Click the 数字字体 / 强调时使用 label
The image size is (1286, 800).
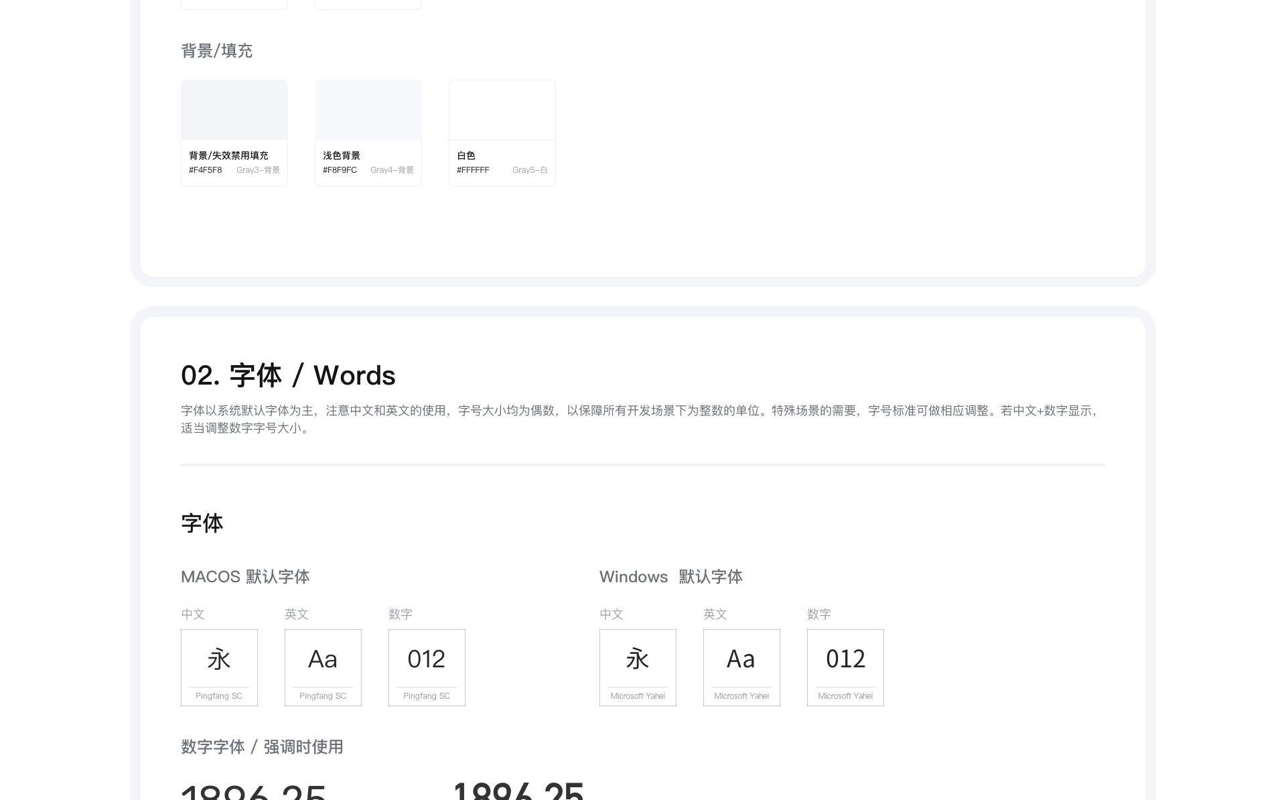coord(262,747)
